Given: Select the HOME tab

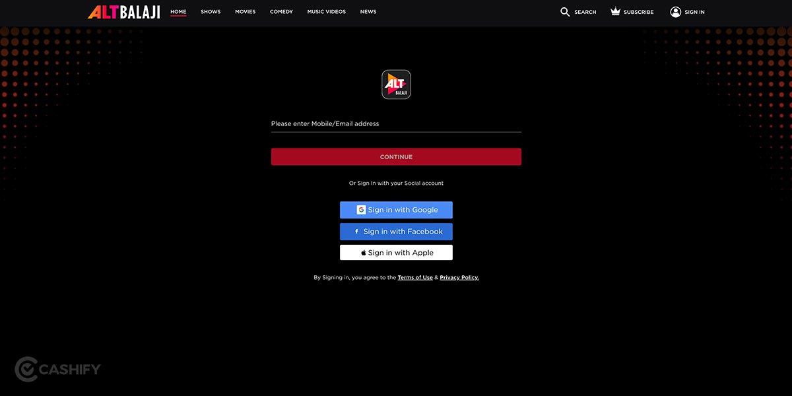Looking at the screenshot, I should click(x=178, y=11).
